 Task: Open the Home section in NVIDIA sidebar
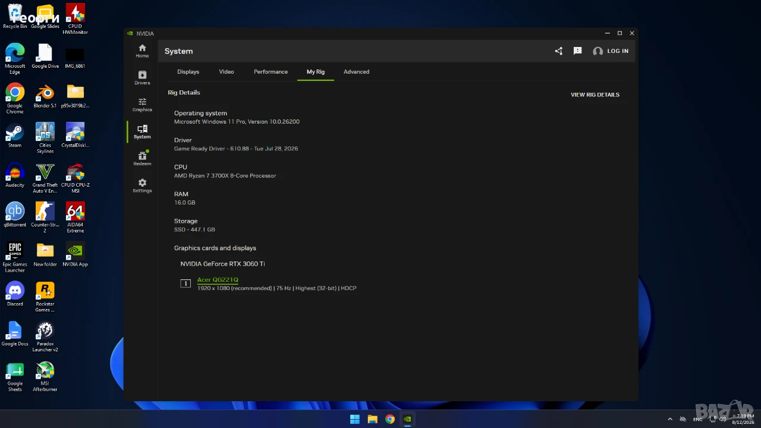tap(142, 51)
